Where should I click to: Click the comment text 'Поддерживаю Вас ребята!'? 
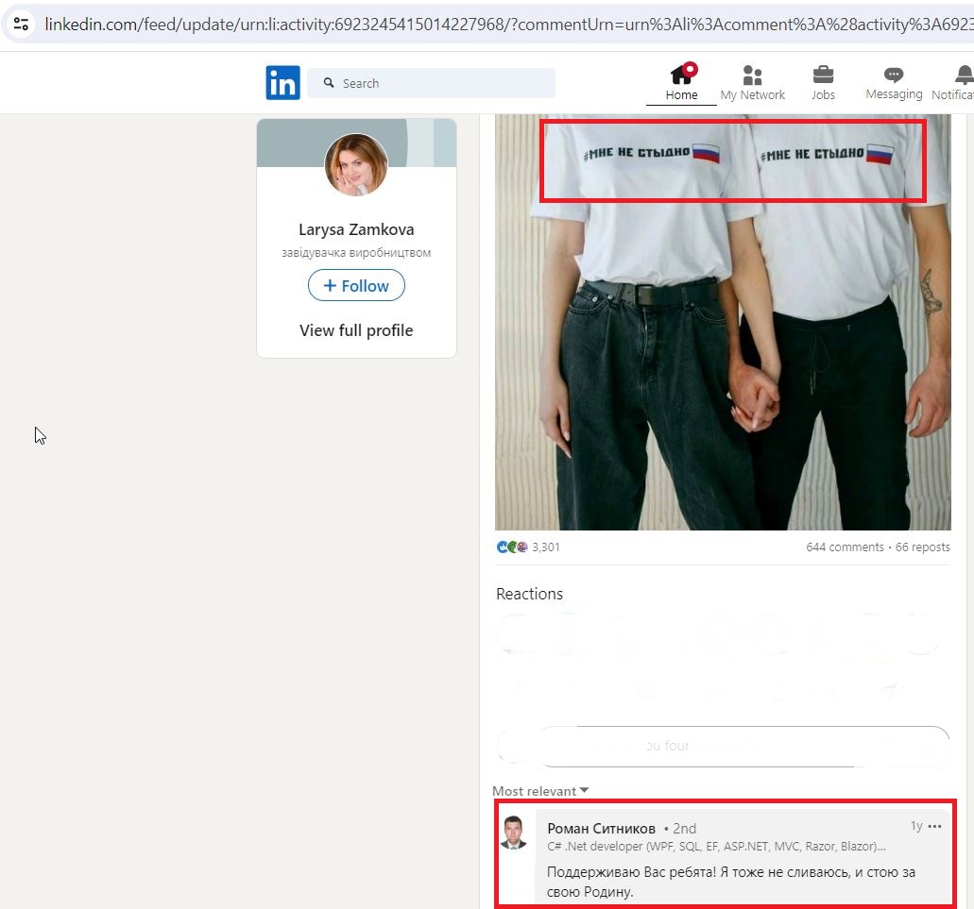(631, 872)
